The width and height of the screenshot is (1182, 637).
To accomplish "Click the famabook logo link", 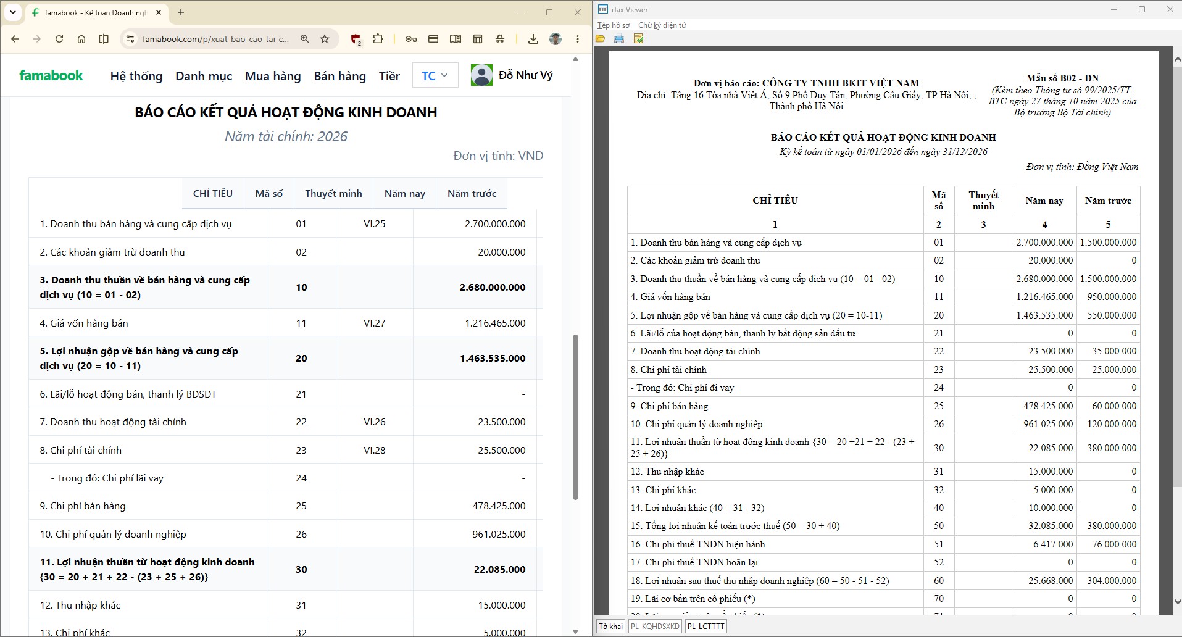I will [x=51, y=75].
